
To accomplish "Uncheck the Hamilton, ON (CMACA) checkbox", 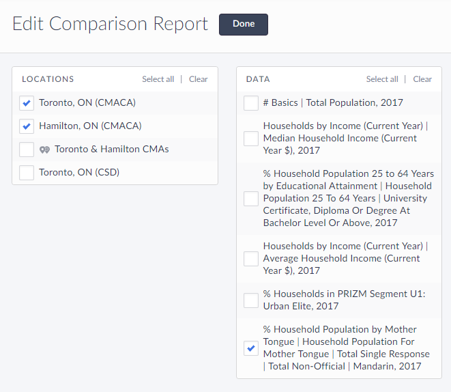I will point(27,126).
